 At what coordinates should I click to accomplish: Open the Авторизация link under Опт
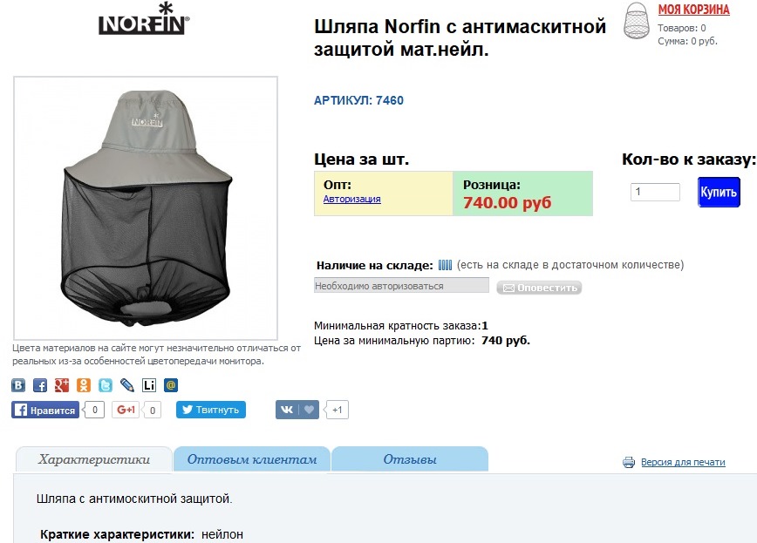[352, 199]
